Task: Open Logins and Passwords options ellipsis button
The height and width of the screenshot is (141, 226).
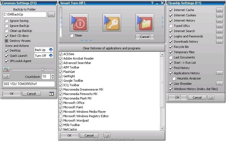Action: pos(220,36)
